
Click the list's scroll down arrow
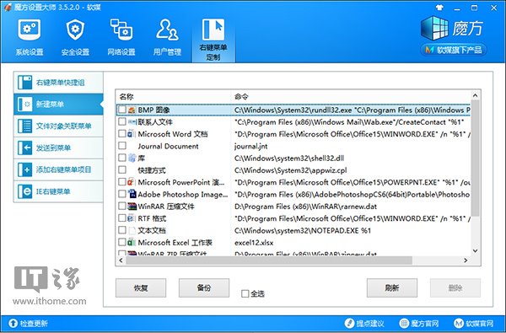[475, 250]
